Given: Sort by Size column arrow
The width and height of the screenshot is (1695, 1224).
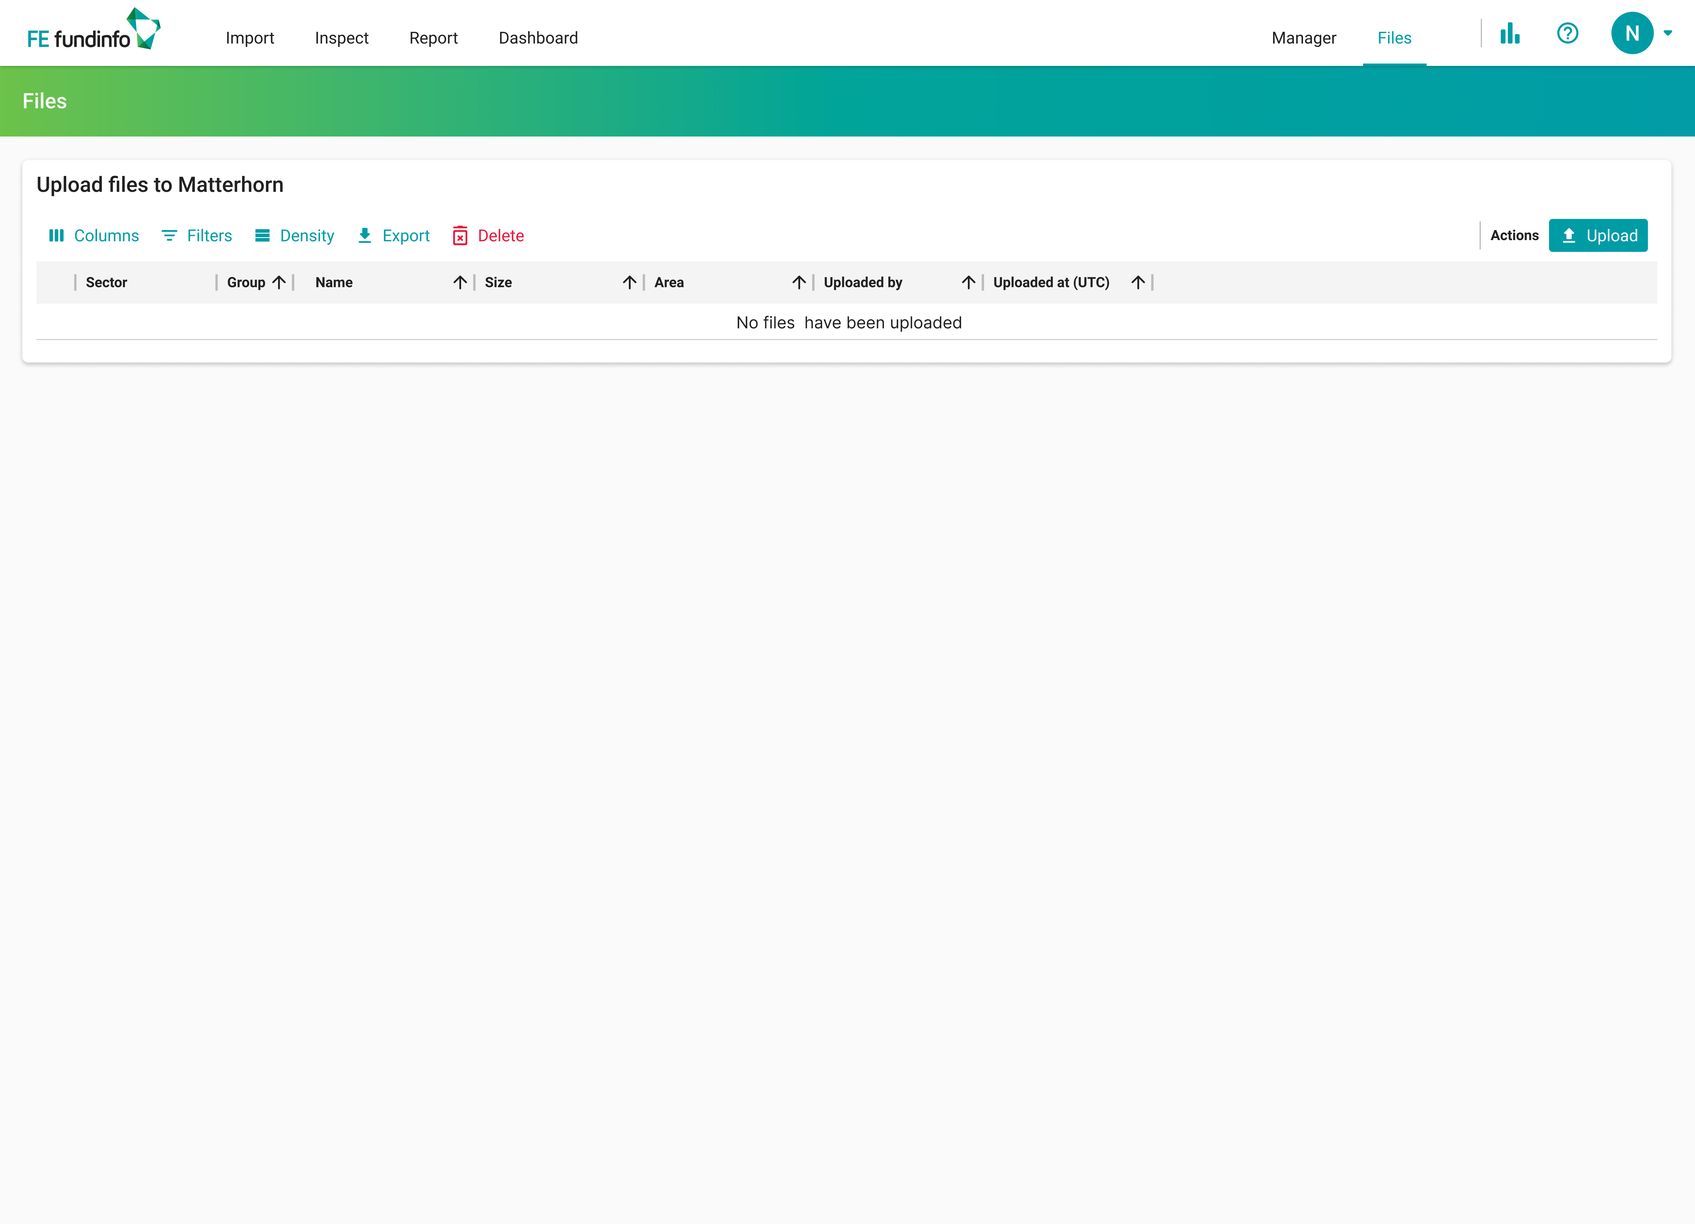Looking at the screenshot, I should click(630, 282).
